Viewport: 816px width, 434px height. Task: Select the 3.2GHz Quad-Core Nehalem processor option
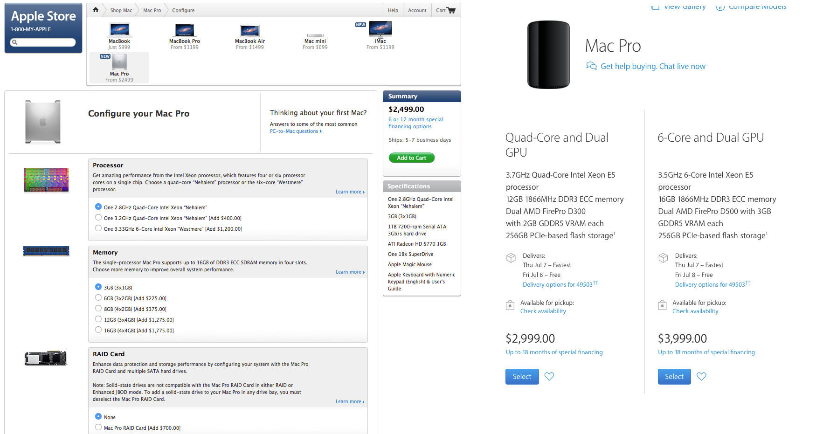pyautogui.click(x=98, y=217)
